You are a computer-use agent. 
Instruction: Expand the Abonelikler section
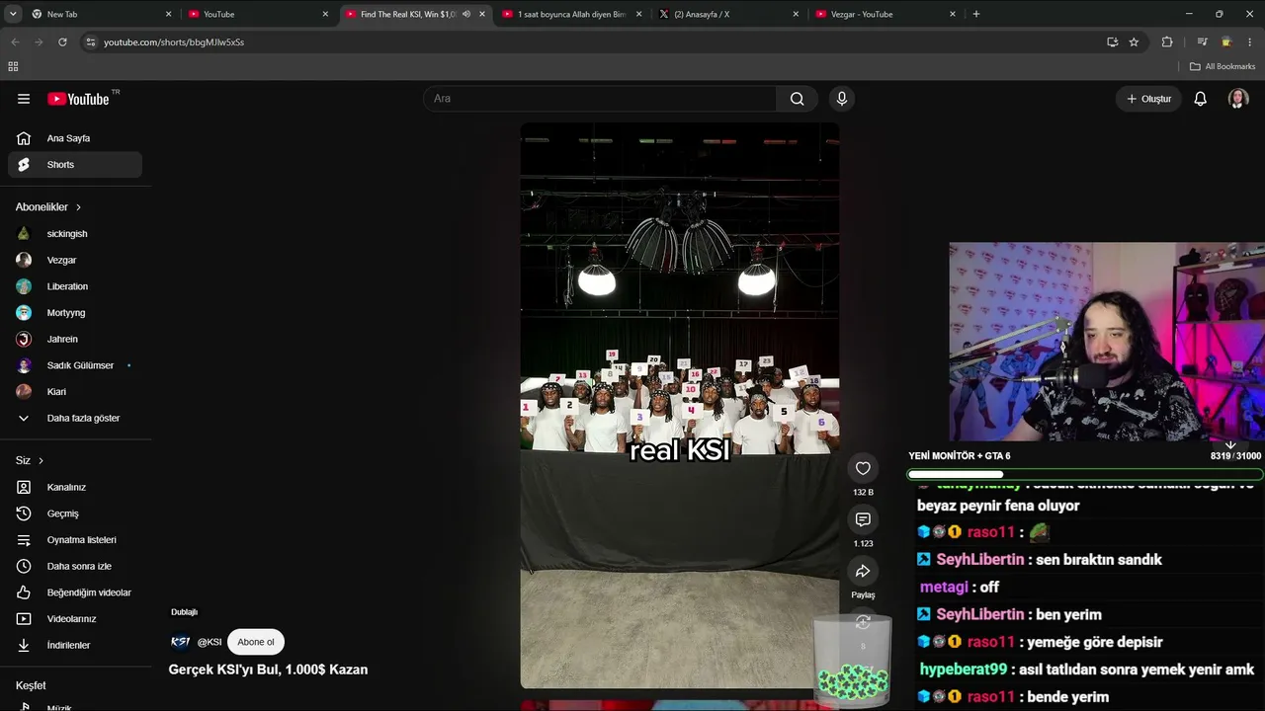coord(48,207)
